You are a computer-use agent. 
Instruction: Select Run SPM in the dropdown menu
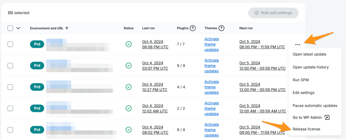[300, 80]
